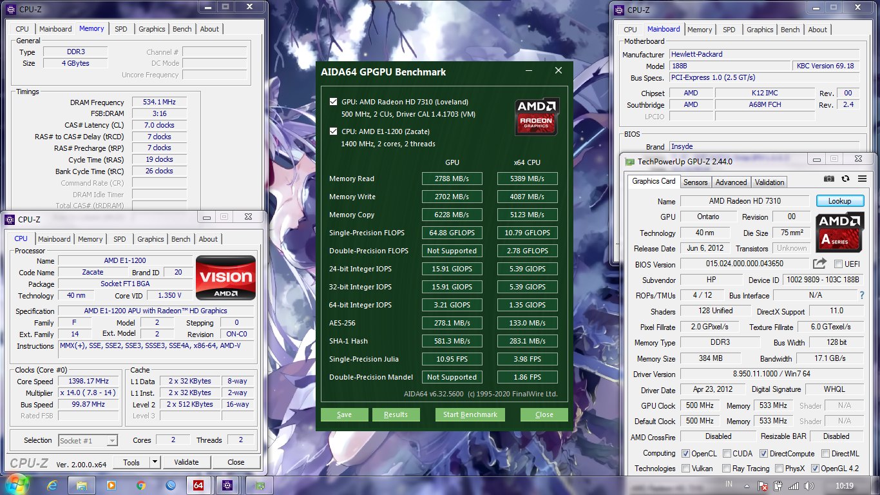The height and width of the screenshot is (495, 880).
Task: Click the network signal tray icon
Action: 794,485
